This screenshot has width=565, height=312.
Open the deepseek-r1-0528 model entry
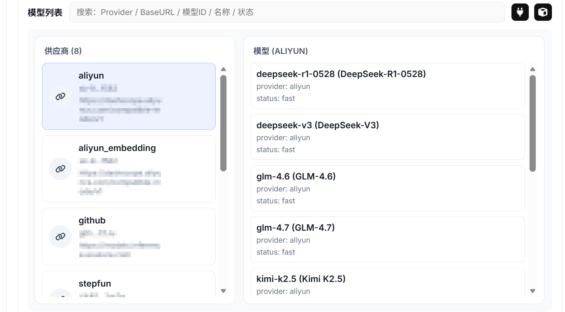pyautogui.click(x=387, y=86)
